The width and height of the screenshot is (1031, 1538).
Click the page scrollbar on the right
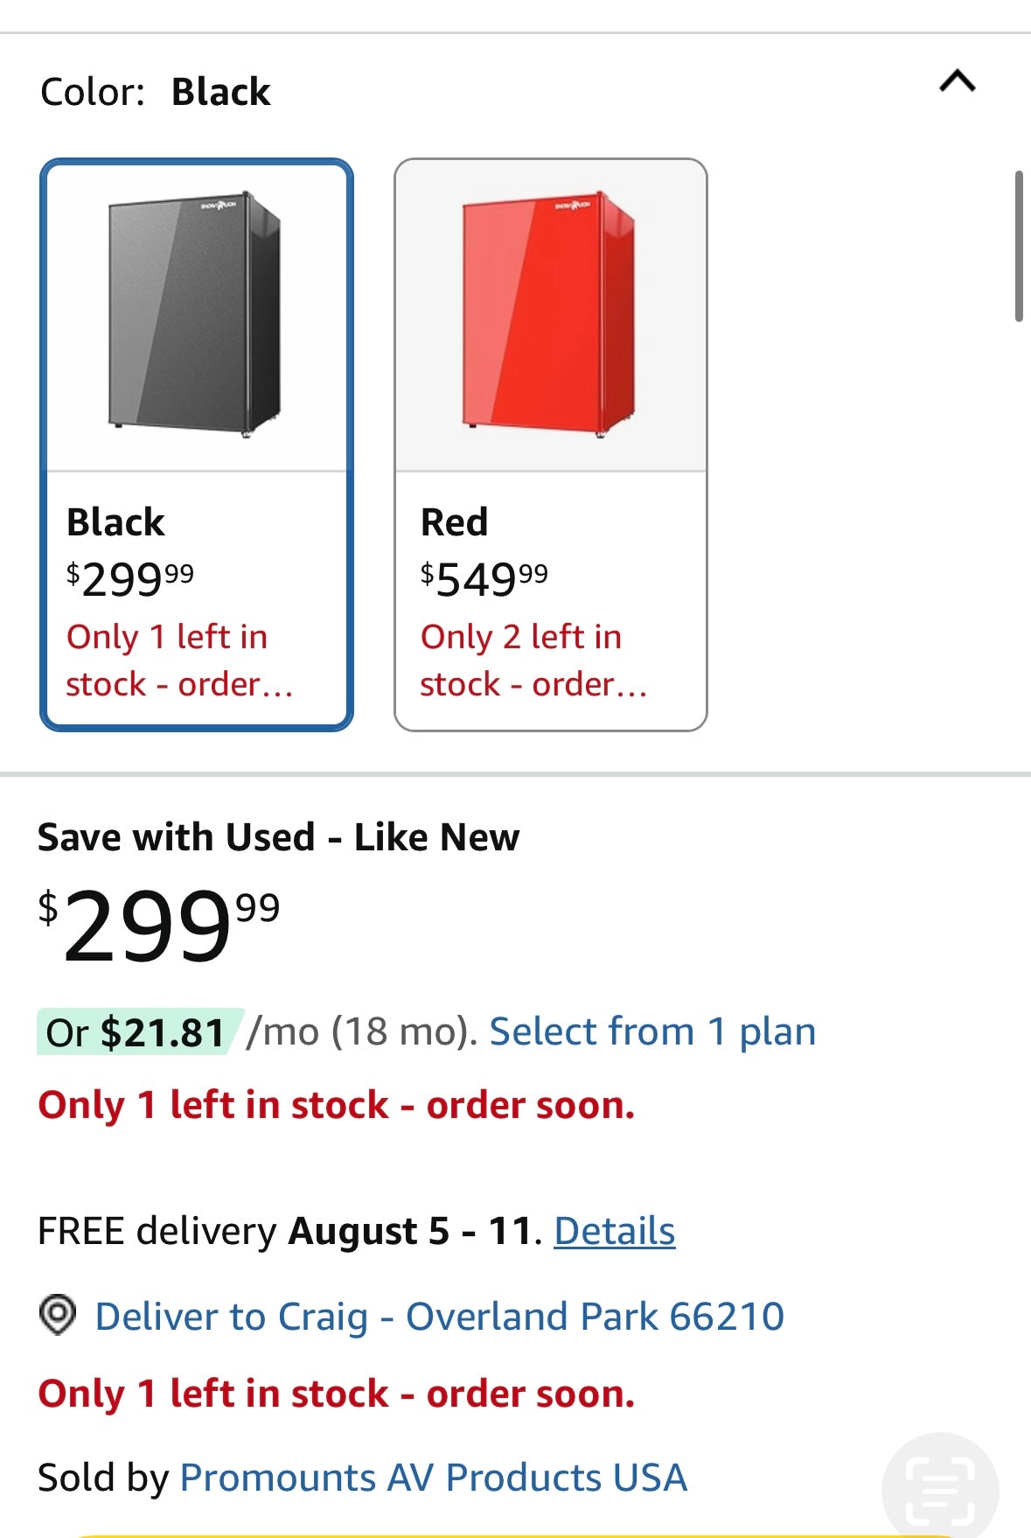tap(1019, 248)
